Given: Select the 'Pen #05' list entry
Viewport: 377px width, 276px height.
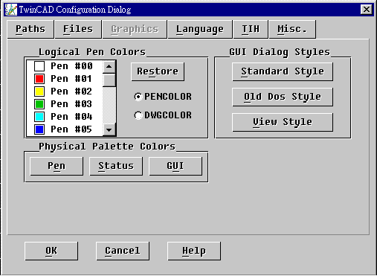Looking at the screenshot, I should point(65,129).
